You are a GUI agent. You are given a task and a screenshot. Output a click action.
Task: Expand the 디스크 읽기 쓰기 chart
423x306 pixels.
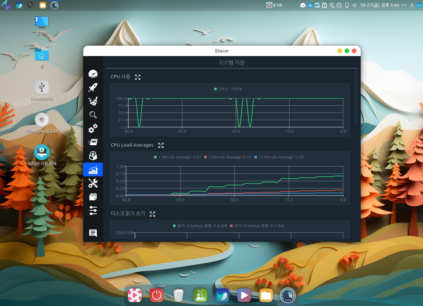[152, 214]
